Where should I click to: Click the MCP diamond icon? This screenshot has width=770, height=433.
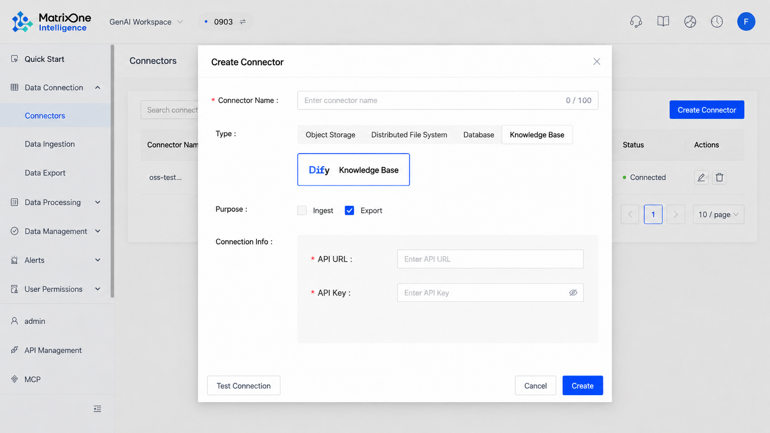point(14,379)
